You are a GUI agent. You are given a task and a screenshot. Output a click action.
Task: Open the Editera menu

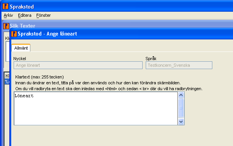coord(25,15)
